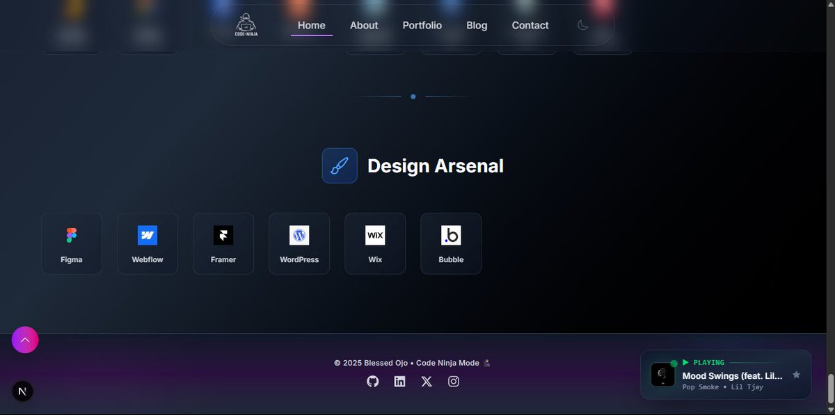Open the About page
Screen dimensions: 835x415
[x=364, y=26]
